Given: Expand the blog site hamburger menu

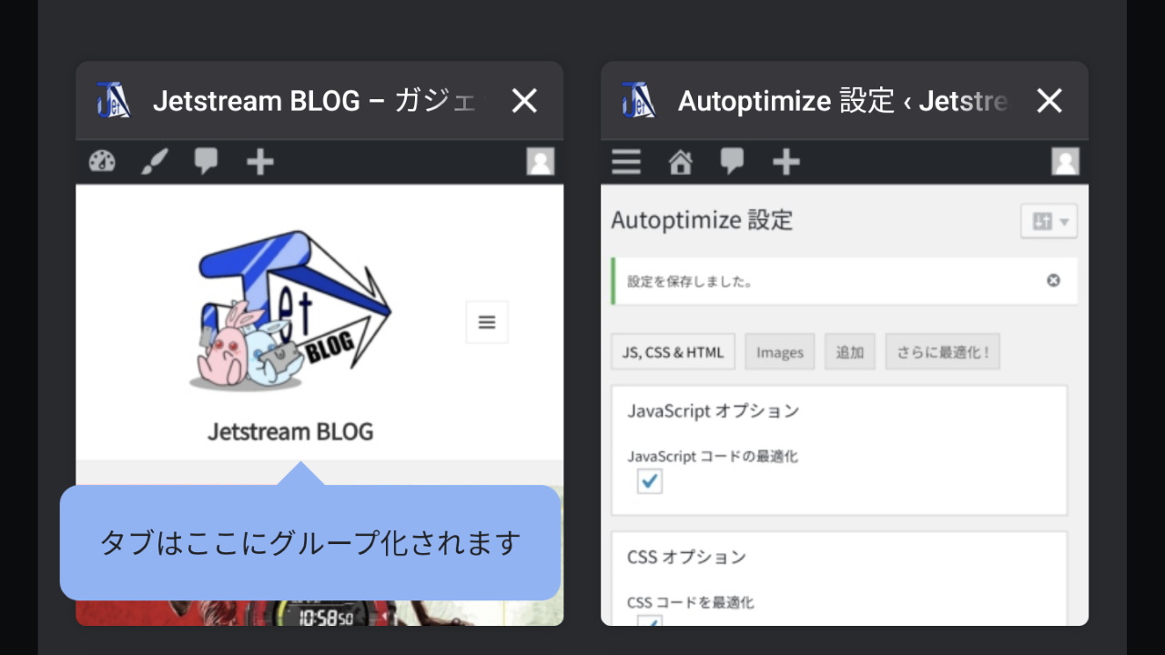Looking at the screenshot, I should click(487, 322).
